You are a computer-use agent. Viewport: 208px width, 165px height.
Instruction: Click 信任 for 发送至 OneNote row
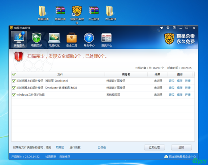point(179,81)
